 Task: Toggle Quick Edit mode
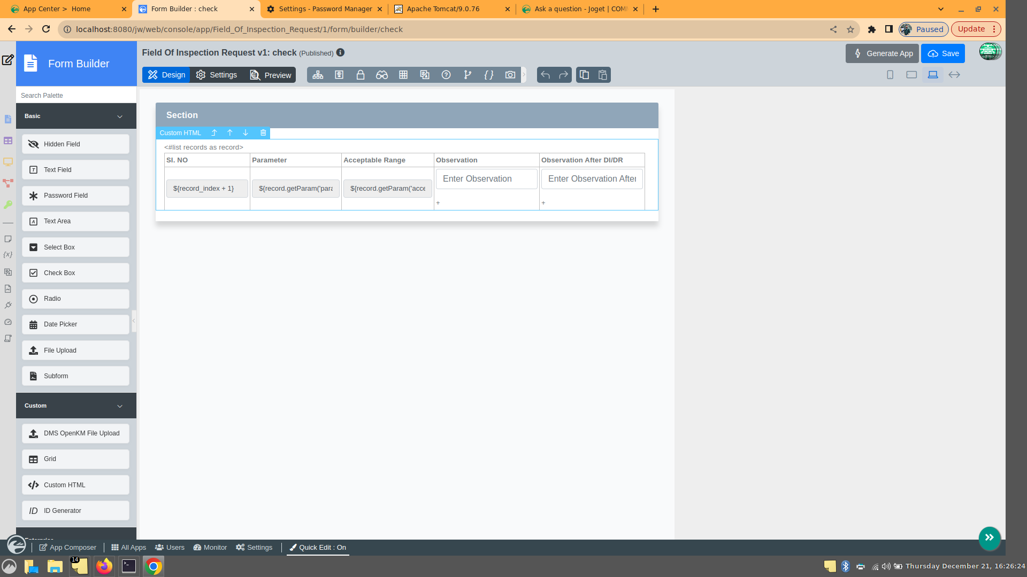(318, 547)
